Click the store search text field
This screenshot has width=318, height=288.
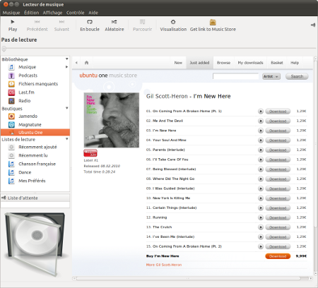235,76
